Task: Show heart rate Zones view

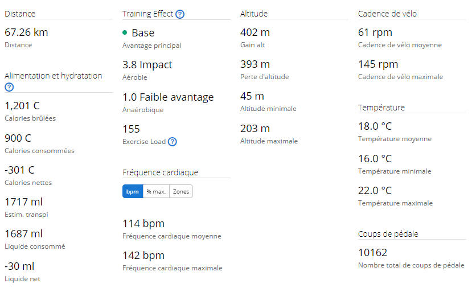Action: [x=181, y=191]
